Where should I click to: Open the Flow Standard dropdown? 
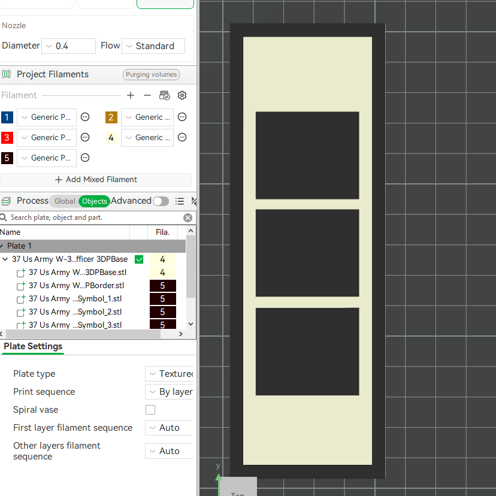click(x=153, y=46)
